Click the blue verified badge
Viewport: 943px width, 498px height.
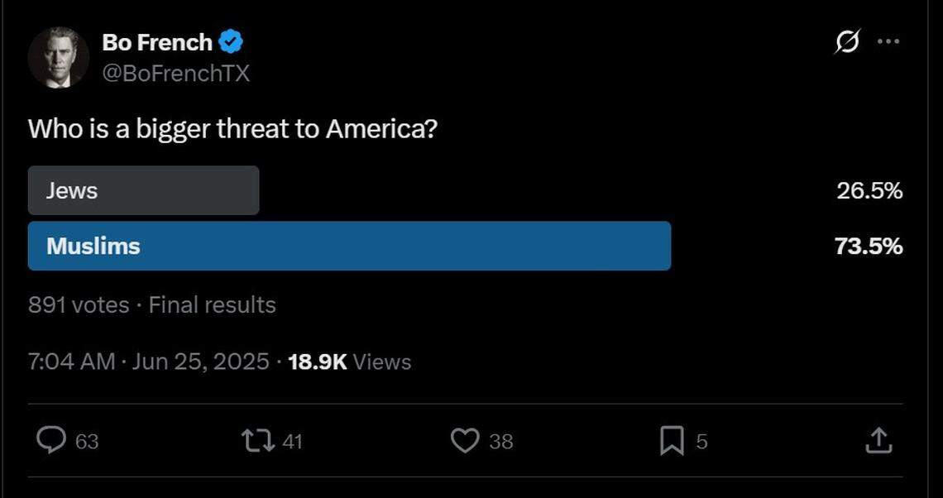click(230, 41)
